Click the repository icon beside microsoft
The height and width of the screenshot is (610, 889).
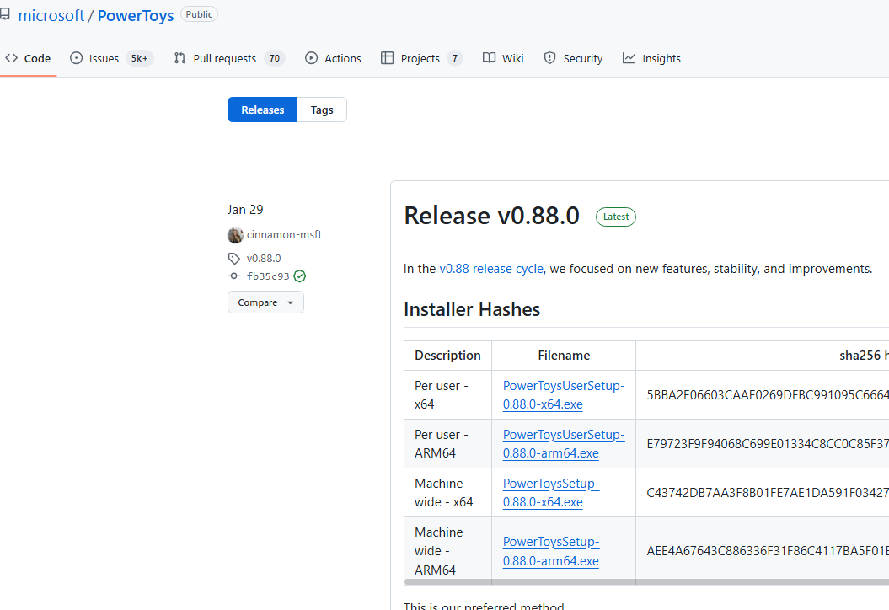point(4,14)
